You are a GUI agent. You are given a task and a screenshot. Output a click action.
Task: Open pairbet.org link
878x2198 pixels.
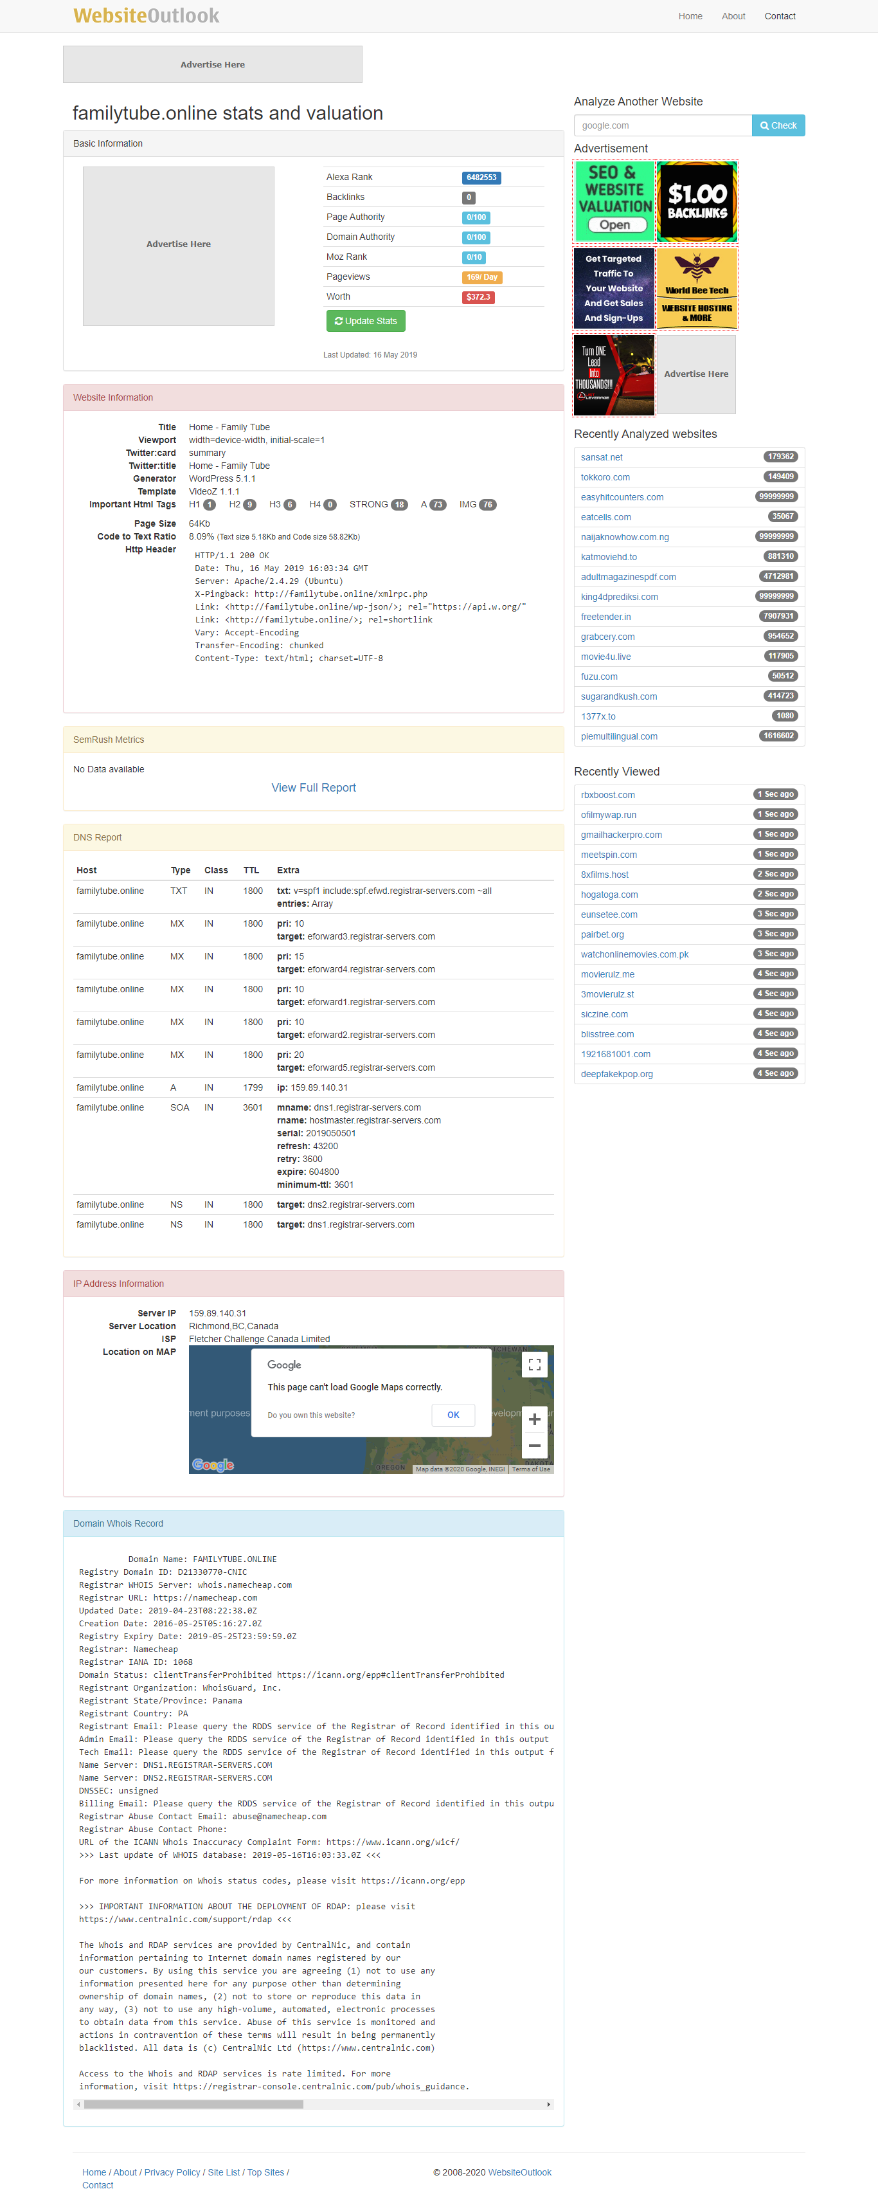[x=602, y=934]
